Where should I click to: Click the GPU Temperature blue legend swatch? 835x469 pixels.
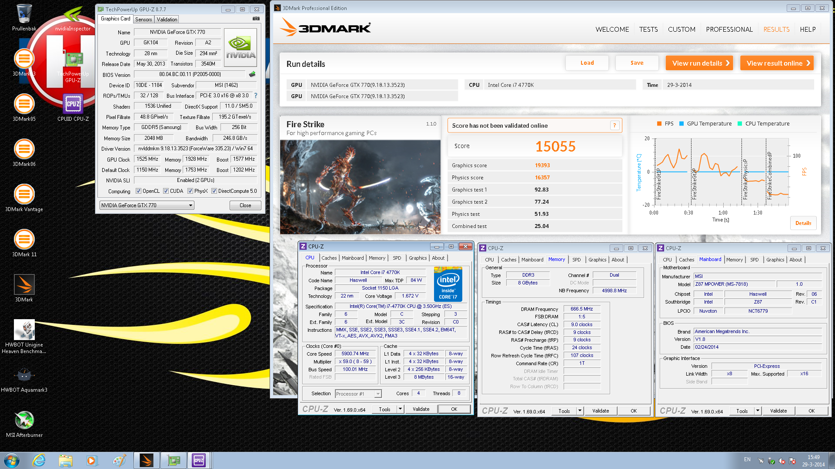(681, 124)
